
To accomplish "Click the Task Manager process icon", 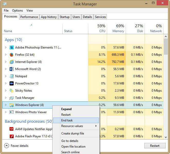I will pyautogui.click(x=12, y=98).
